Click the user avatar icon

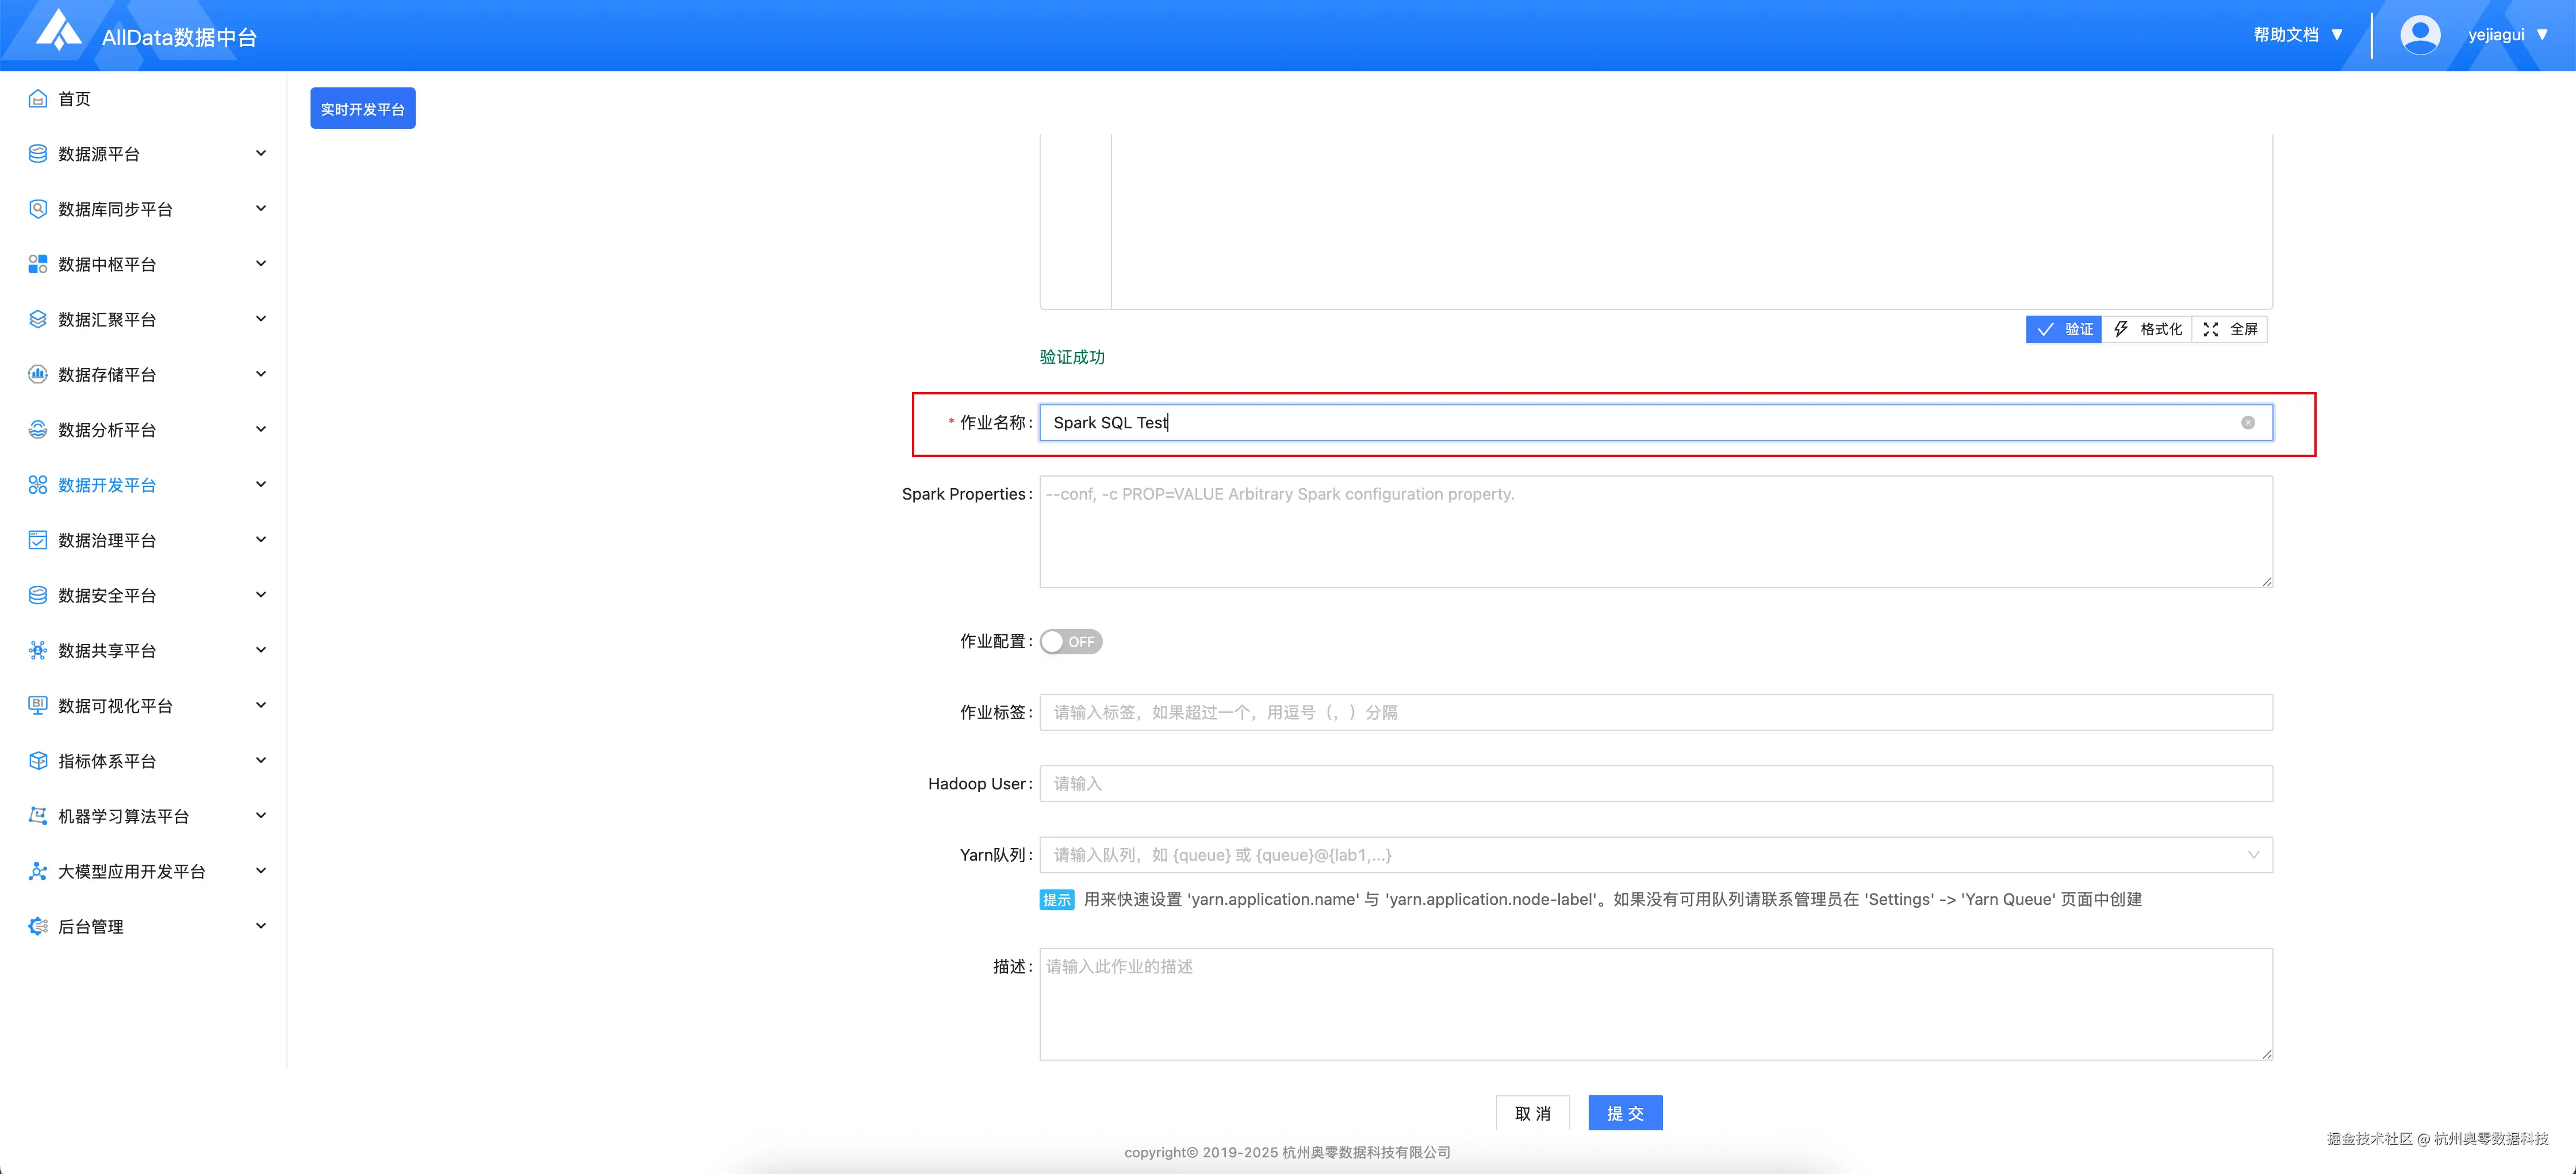2420,35
